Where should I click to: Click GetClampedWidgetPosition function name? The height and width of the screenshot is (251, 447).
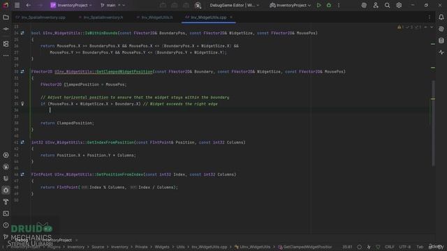pyautogui.click(x=124, y=72)
